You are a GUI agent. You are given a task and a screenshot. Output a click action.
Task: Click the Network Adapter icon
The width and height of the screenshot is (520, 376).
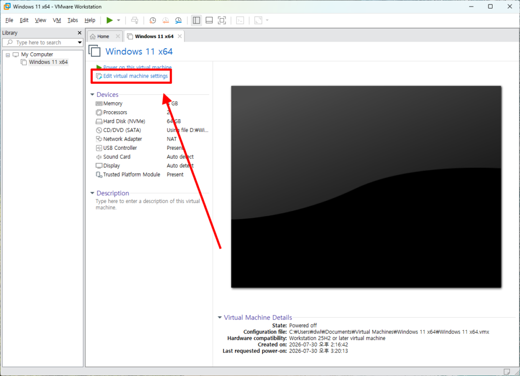point(99,139)
